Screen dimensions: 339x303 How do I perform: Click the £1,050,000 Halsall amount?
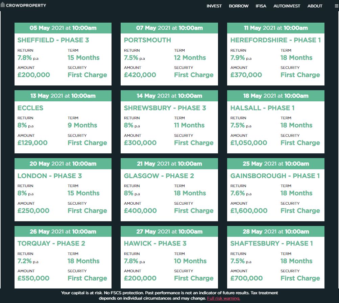tap(249, 143)
